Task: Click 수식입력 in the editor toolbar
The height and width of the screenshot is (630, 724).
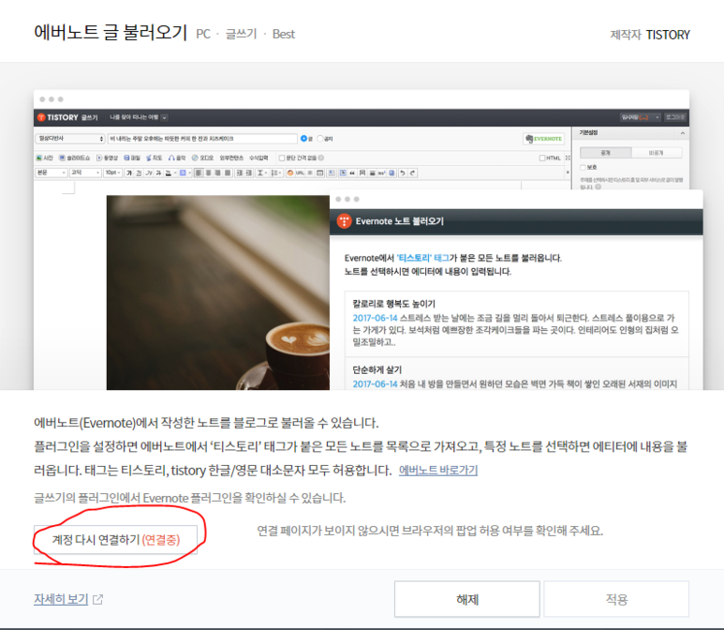Action: click(259, 158)
